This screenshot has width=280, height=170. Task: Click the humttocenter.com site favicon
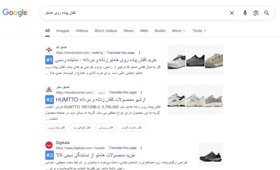49,89
